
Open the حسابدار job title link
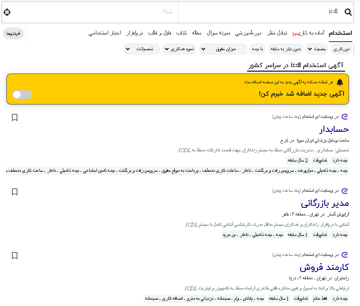click(x=334, y=130)
